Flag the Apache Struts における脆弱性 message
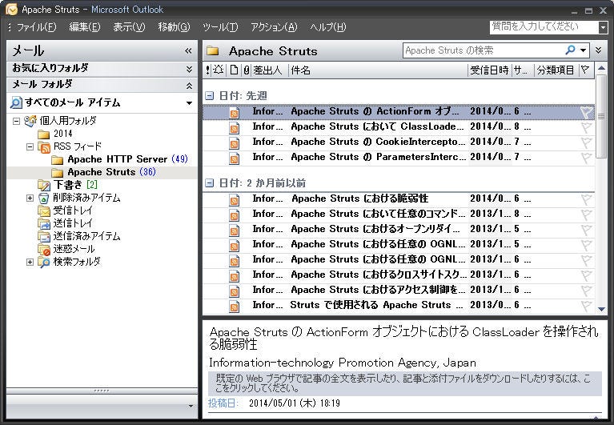This screenshot has height=425, width=614. coord(586,199)
